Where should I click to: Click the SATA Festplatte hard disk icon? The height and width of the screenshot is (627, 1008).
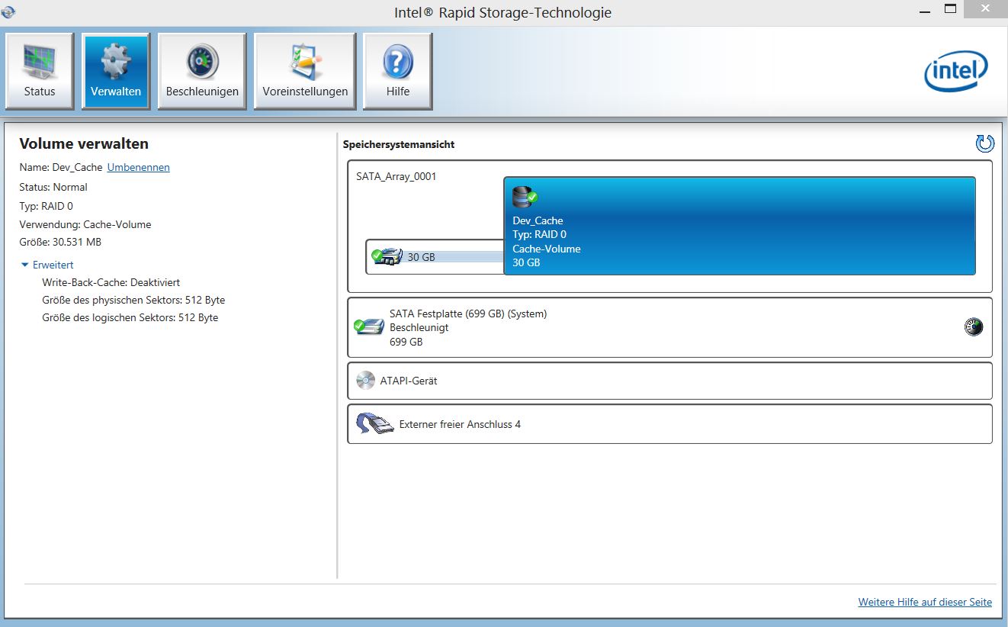368,327
